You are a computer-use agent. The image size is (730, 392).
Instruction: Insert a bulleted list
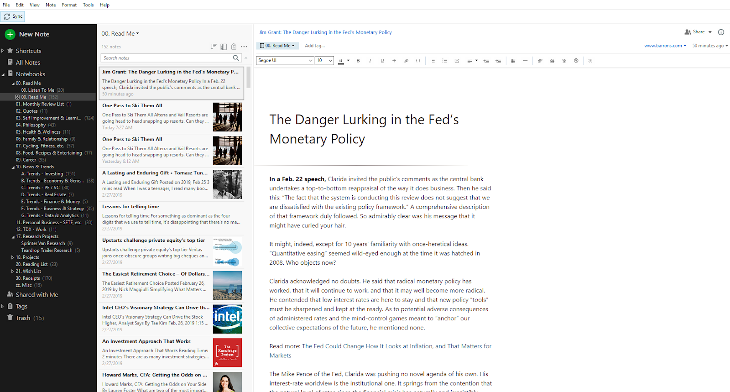433,61
